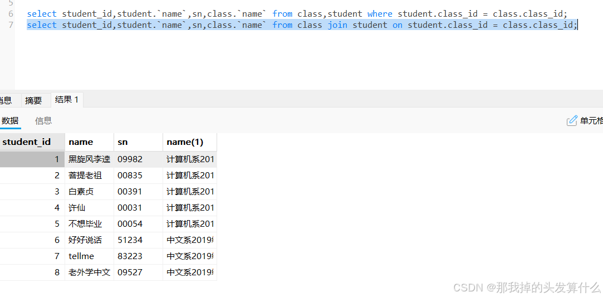This screenshot has height=297, width=603.
Task: Click line number 6 in the gutter
Action: pos(11,14)
